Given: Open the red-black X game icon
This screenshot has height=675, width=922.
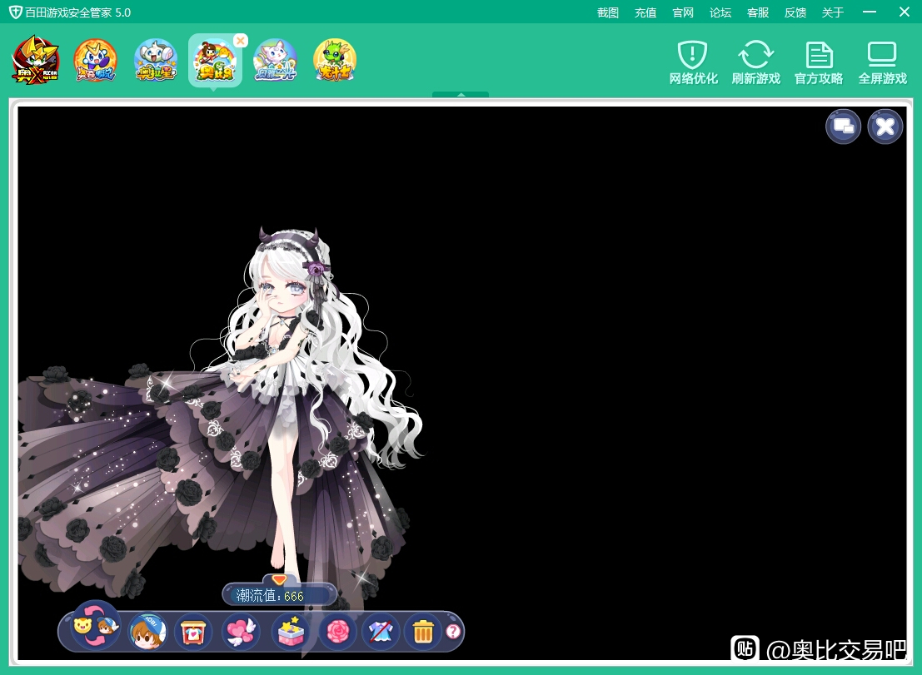Looking at the screenshot, I should [x=35, y=60].
